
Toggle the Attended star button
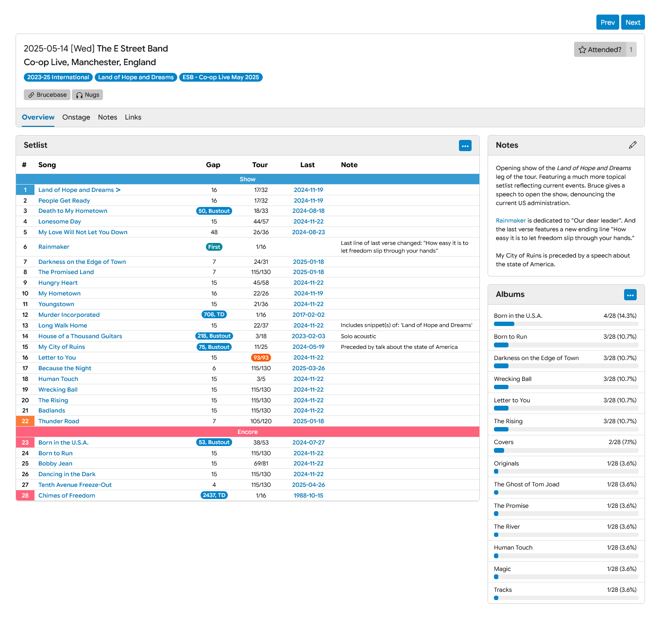[600, 50]
